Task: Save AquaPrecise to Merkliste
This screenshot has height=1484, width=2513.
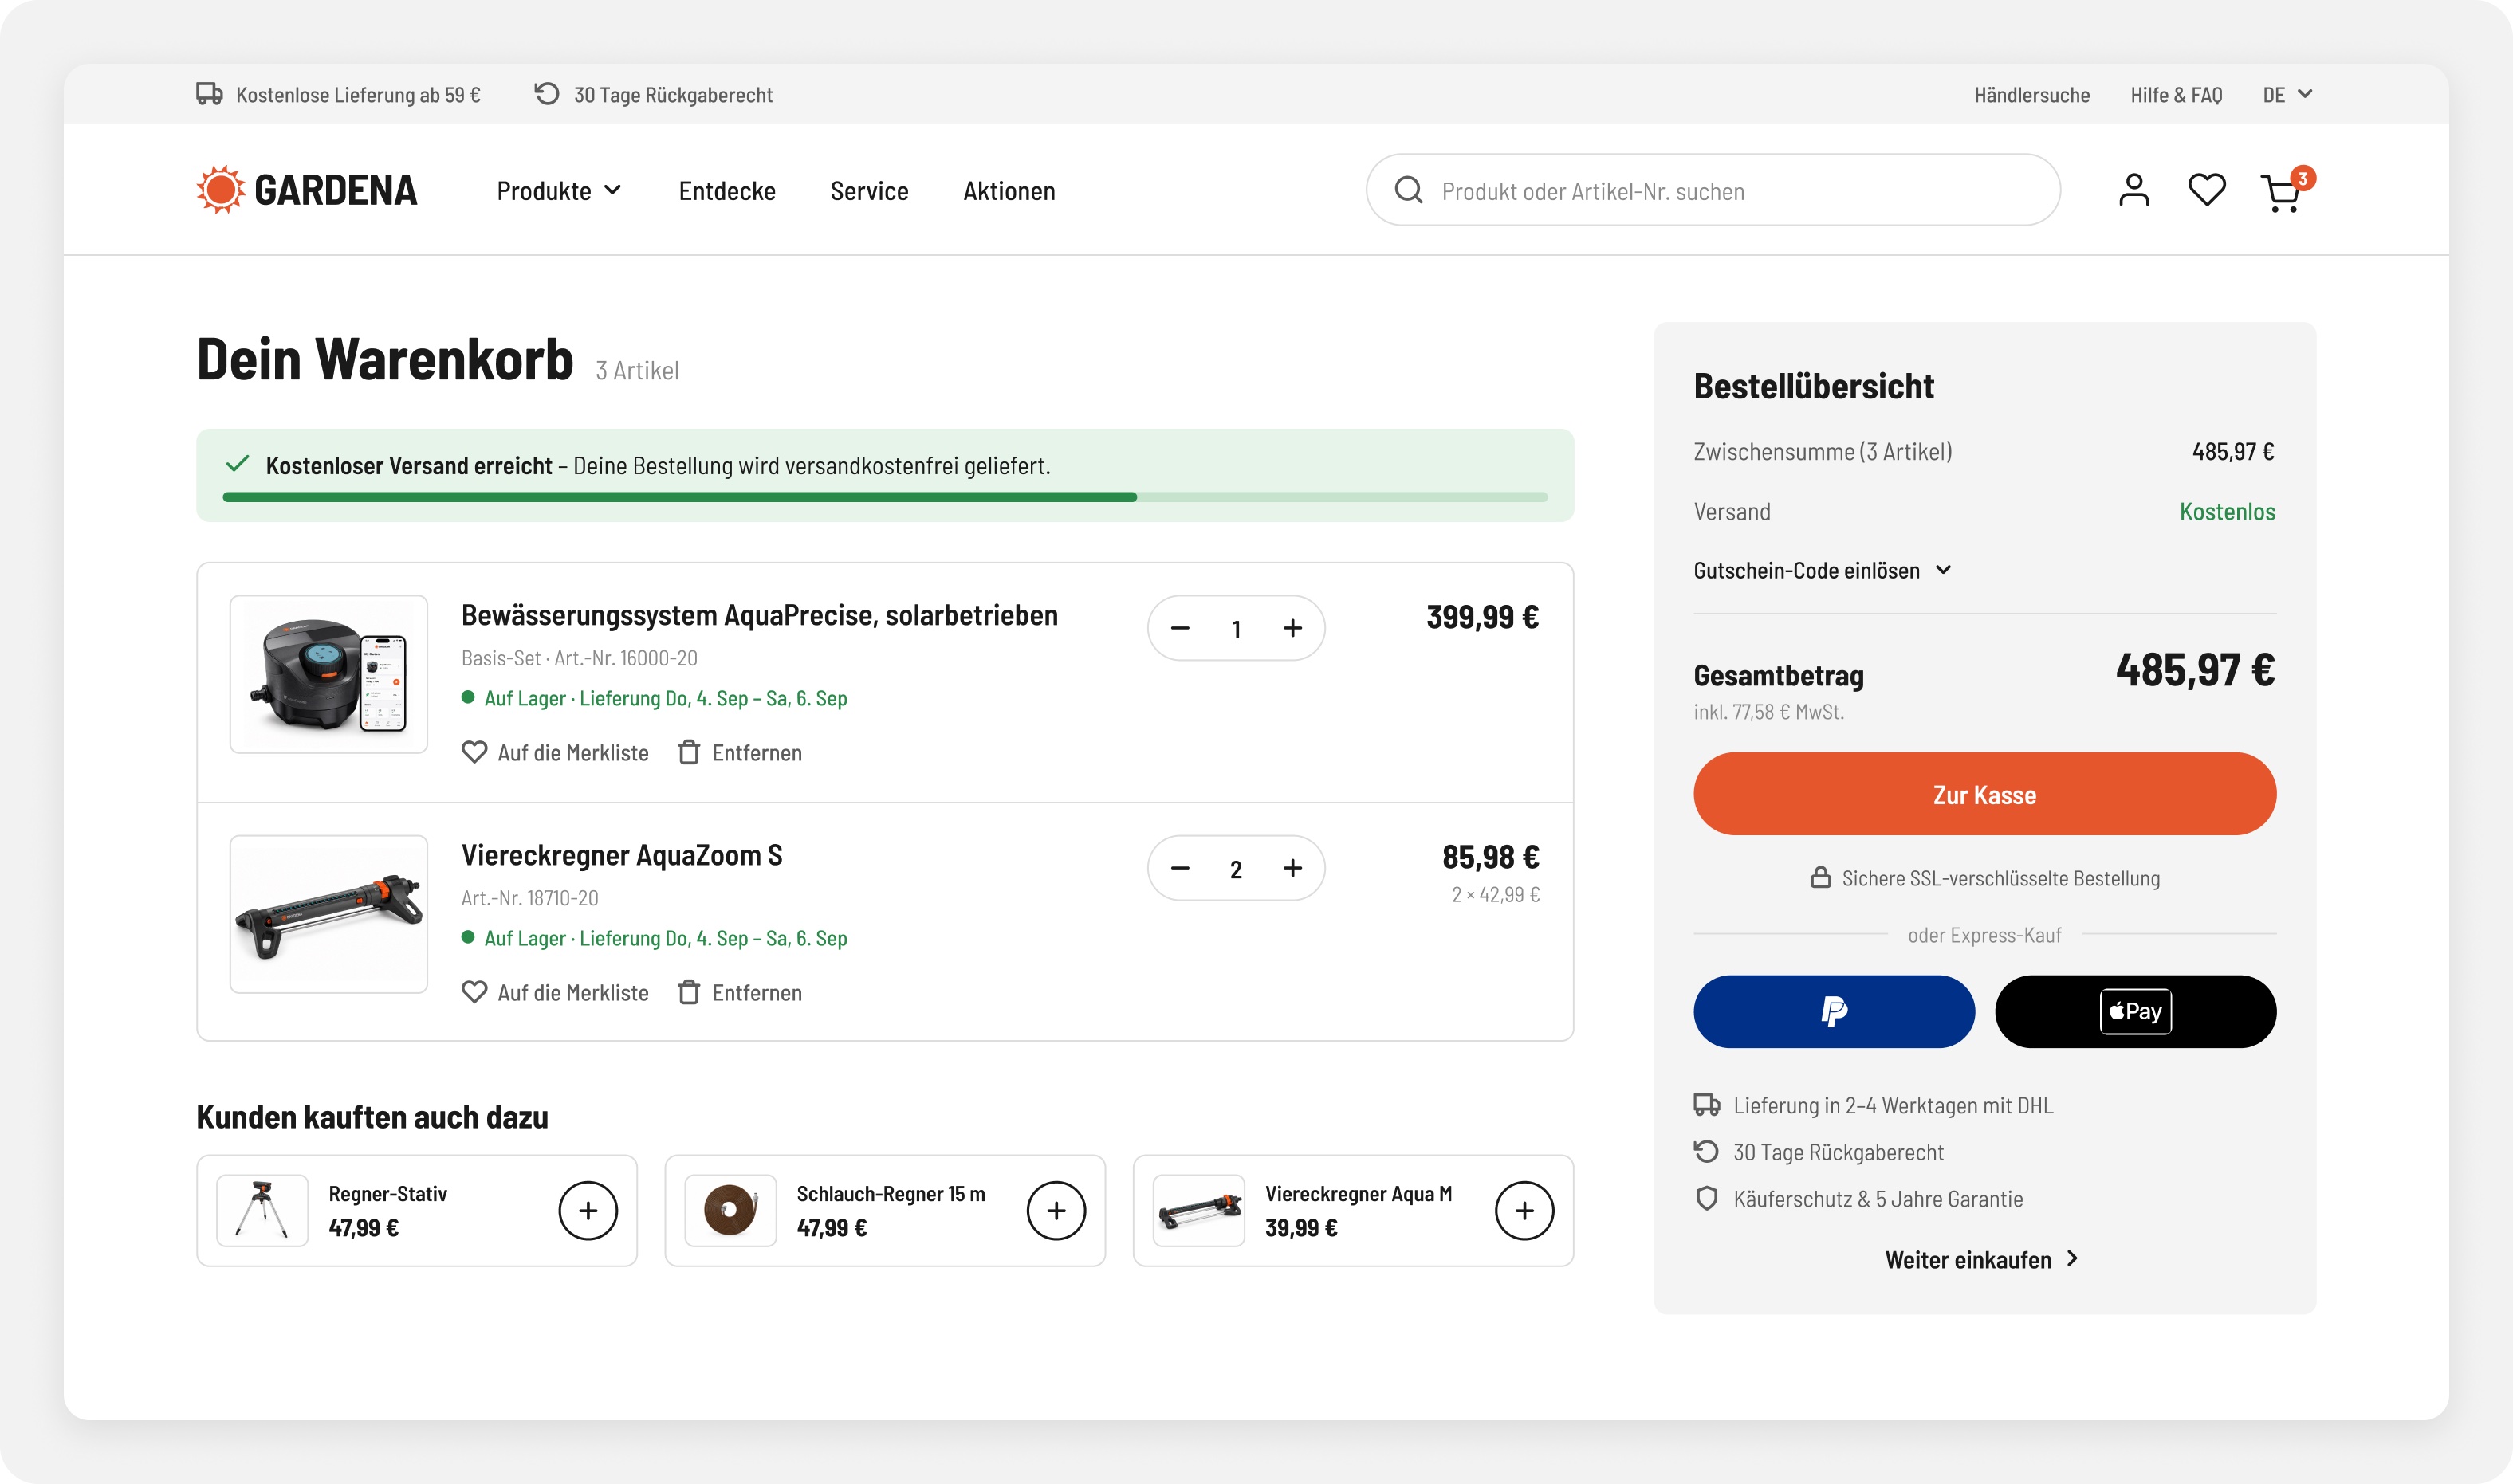Action: tap(554, 753)
